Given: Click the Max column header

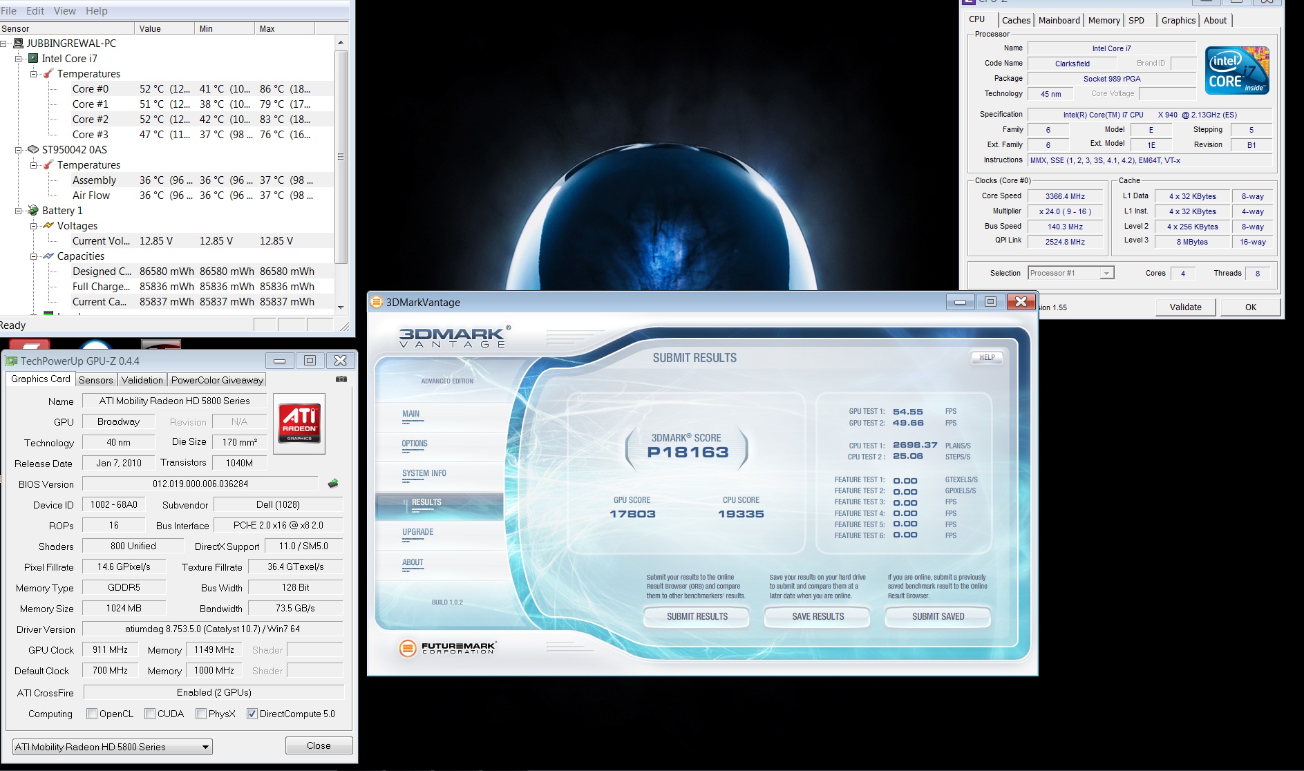Looking at the screenshot, I should coord(285,28).
